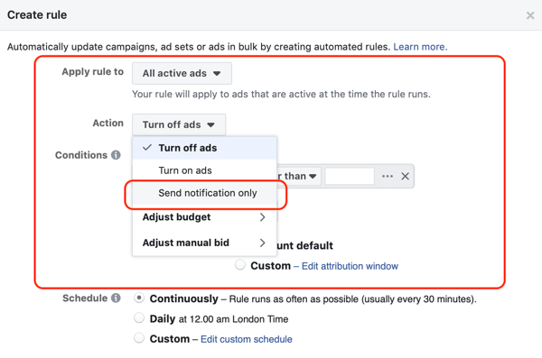Click the condition value input field

[x=350, y=177]
